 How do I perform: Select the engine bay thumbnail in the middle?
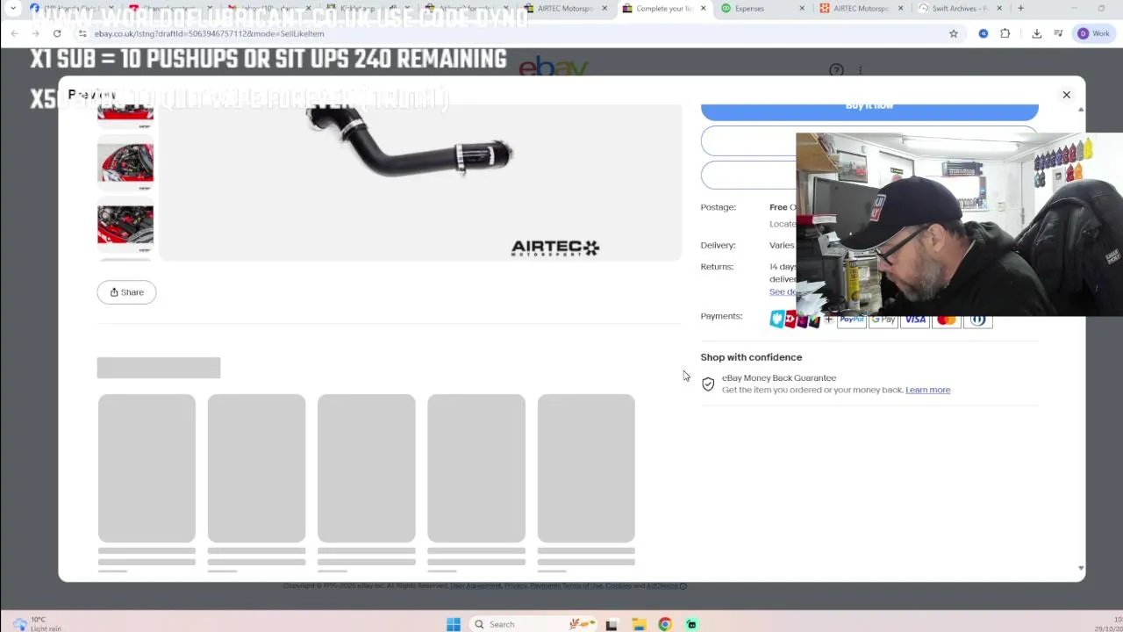125,163
